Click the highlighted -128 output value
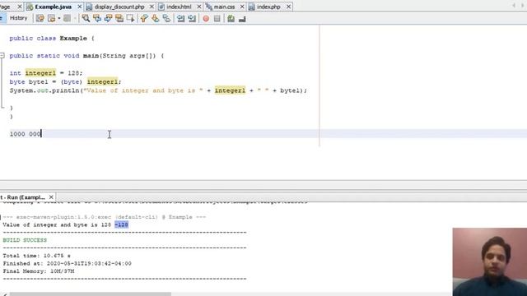The image size is (527, 296). point(121,224)
